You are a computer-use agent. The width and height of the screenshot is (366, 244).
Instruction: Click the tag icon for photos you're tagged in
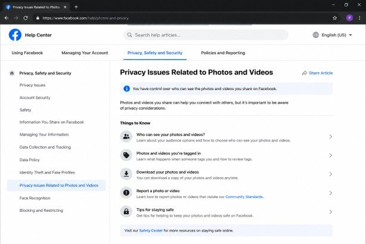[126, 156]
